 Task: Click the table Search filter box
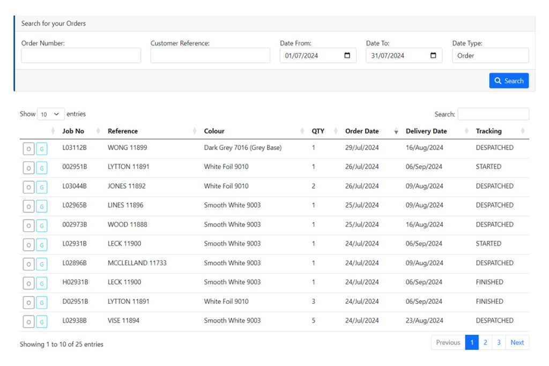(x=493, y=114)
